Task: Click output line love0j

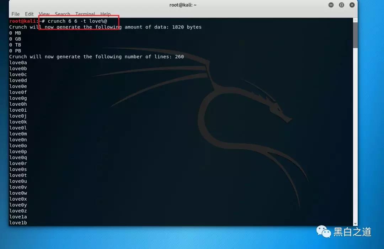Action: 18,116
